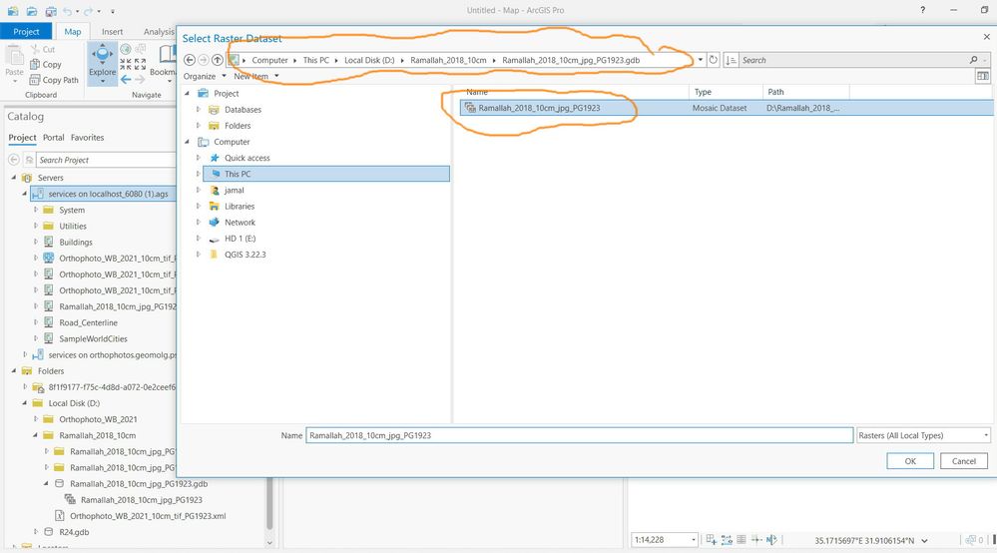Select the Ramallah_2018_10cm_jpg_PG1923 mosaic dataset row

tap(727, 108)
